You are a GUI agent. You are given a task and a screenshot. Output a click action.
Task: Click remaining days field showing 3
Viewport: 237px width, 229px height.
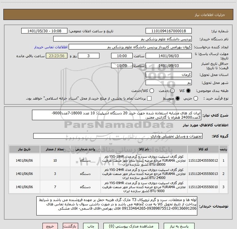(x=89, y=56)
